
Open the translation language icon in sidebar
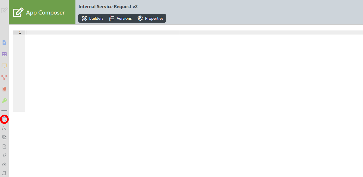(4, 137)
